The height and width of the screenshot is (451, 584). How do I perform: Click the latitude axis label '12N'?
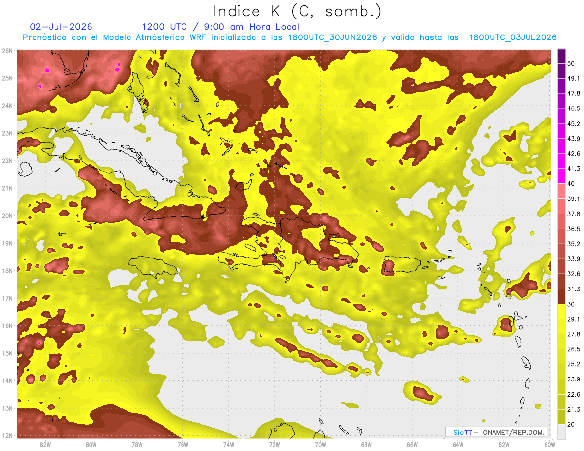point(7,436)
